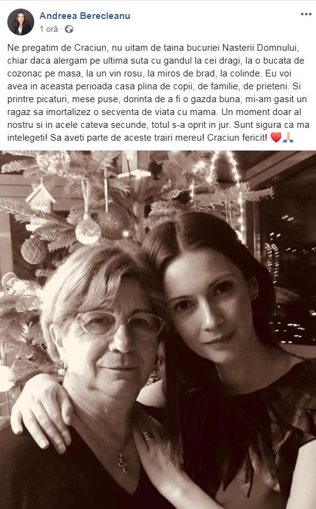Click the string lights in the photo
This screenshot has width=316, height=509.
(227, 190)
